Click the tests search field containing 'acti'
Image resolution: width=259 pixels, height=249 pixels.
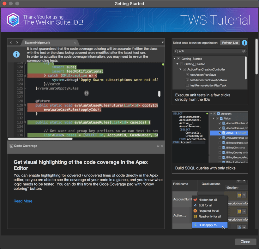coord(210,51)
